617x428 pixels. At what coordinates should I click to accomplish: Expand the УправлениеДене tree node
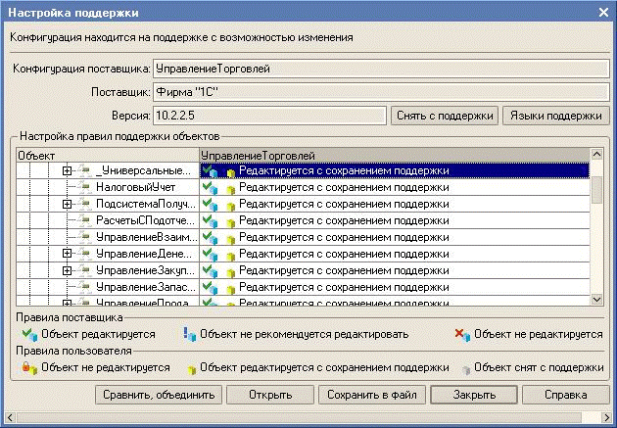pyautogui.click(x=68, y=254)
